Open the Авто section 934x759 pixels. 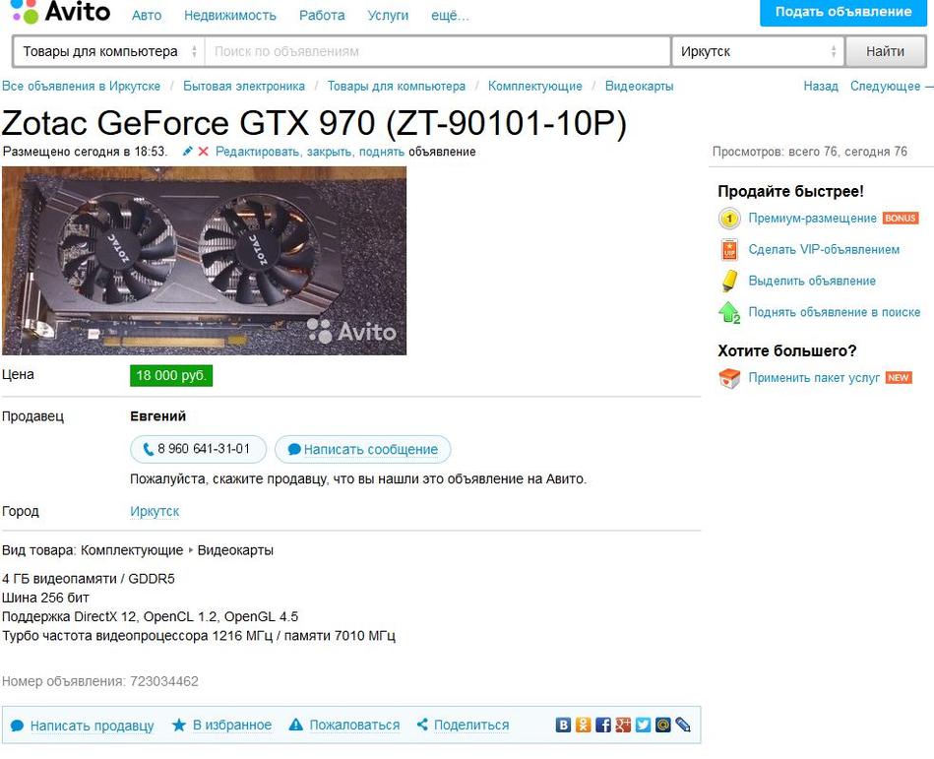click(x=147, y=16)
